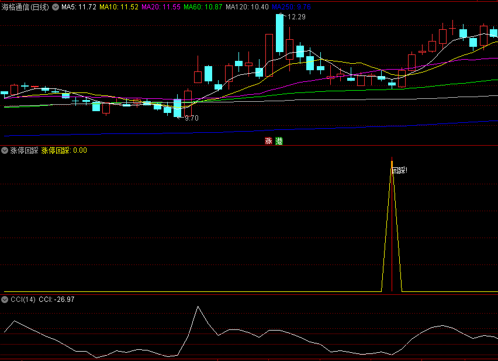Click the white 涨停回踩 indicator name
The image size is (498, 361).
[x=24, y=150]
